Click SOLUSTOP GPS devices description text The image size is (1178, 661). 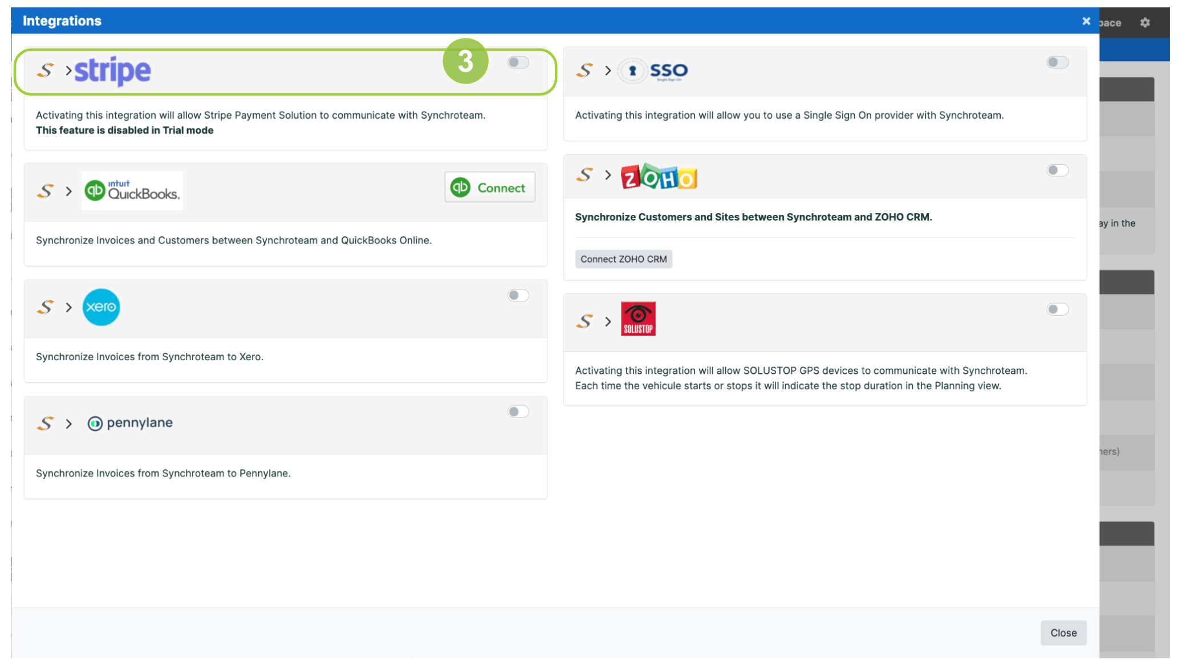(x=801, y=378)
